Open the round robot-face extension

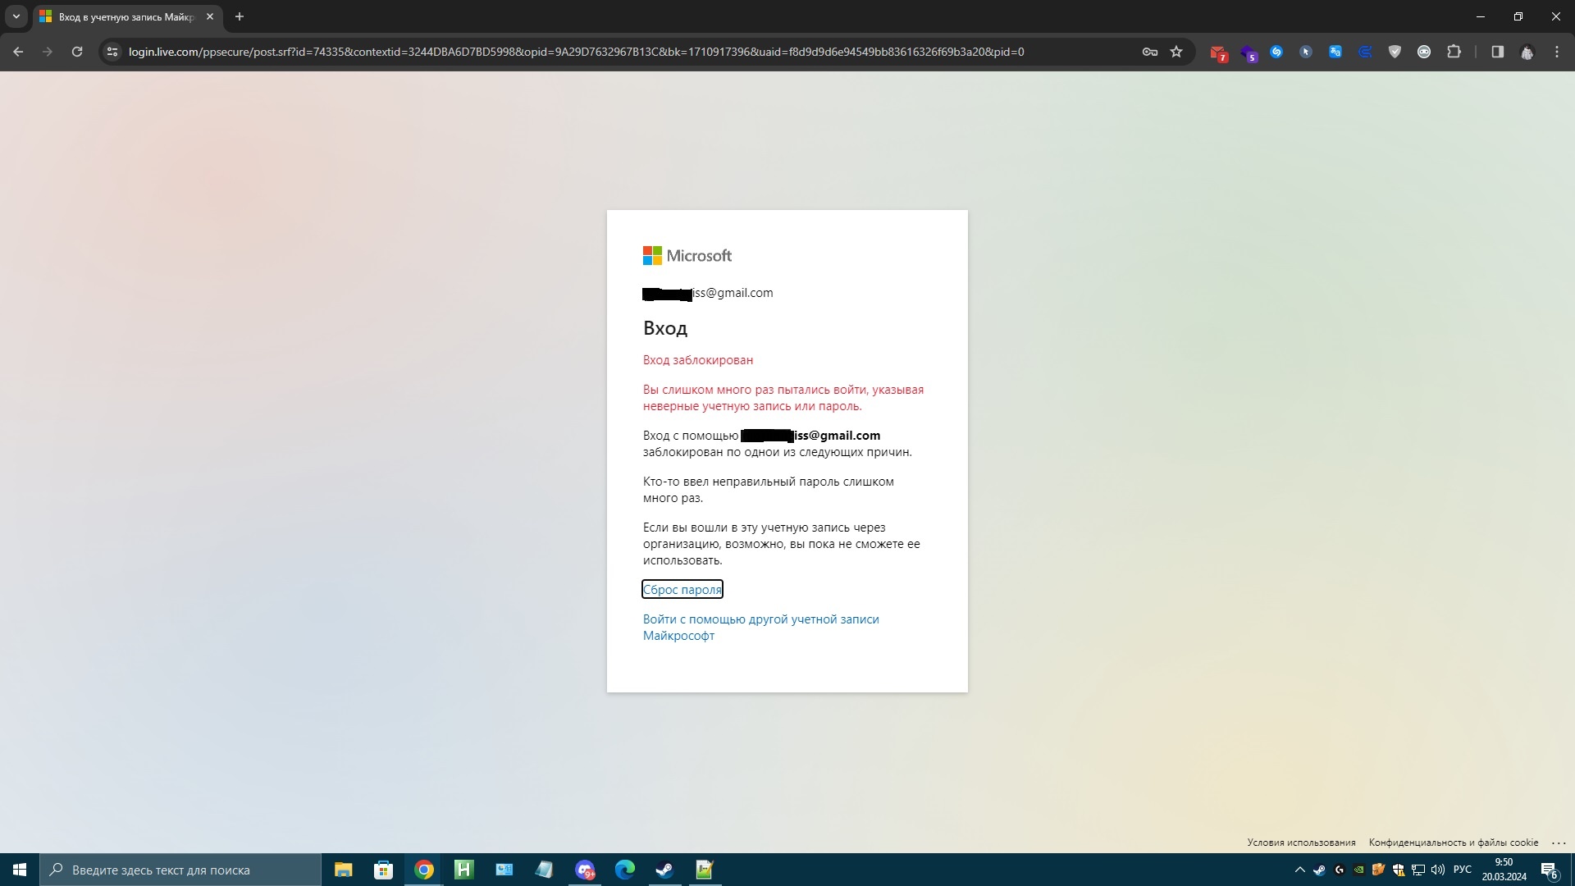pyautogui.click(x=1424, y=52)
